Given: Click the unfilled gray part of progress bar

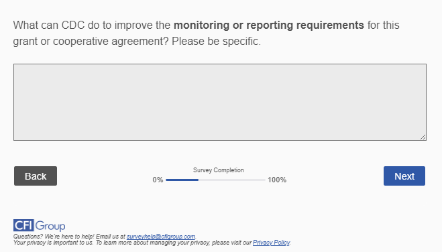Looking at the screenshot, I should pos(232,180).
